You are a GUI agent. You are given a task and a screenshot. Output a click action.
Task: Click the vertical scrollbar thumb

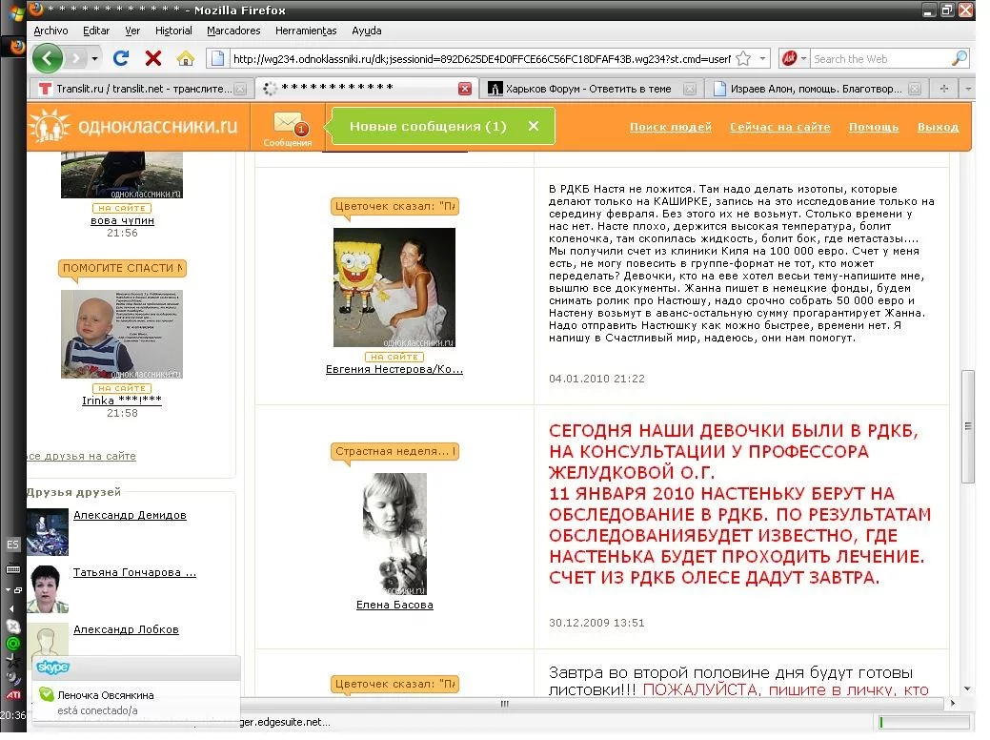click(968, 426)
